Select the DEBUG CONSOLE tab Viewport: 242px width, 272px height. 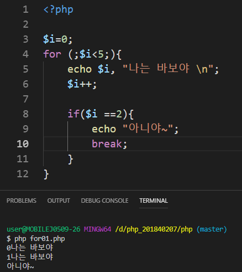point(104,201)
